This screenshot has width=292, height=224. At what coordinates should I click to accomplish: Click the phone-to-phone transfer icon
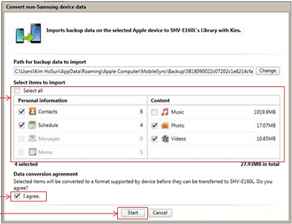pyautogui.click(x=29, y=33)
